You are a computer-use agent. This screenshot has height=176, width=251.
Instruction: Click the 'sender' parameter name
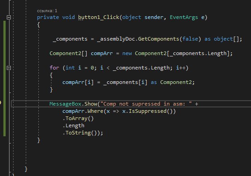(154, 17)
